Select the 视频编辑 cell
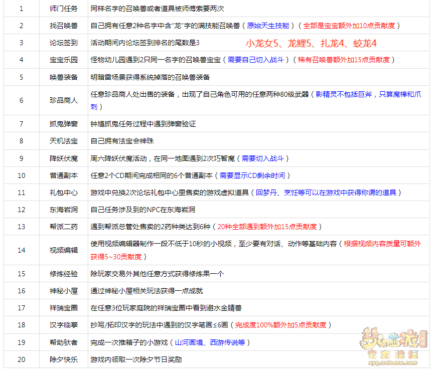433x369 pixels. point(64,250)
